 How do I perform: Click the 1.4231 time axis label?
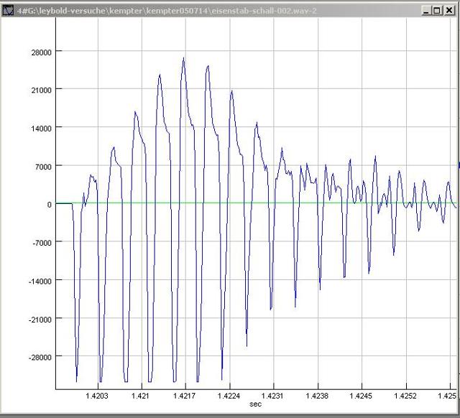tap(272, 396)
